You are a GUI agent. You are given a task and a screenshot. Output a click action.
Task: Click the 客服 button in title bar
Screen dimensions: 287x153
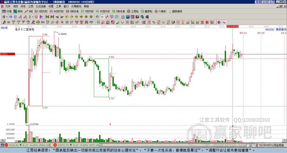click(258, 2)
